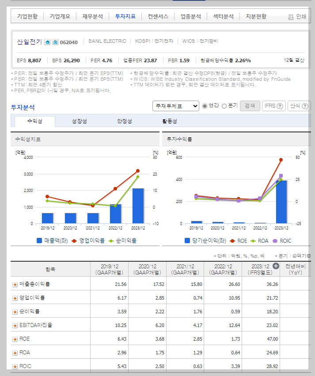315x376 pixels.
Task: Open the 주재무제표 dropdown
Action: [x=176, y=106]
